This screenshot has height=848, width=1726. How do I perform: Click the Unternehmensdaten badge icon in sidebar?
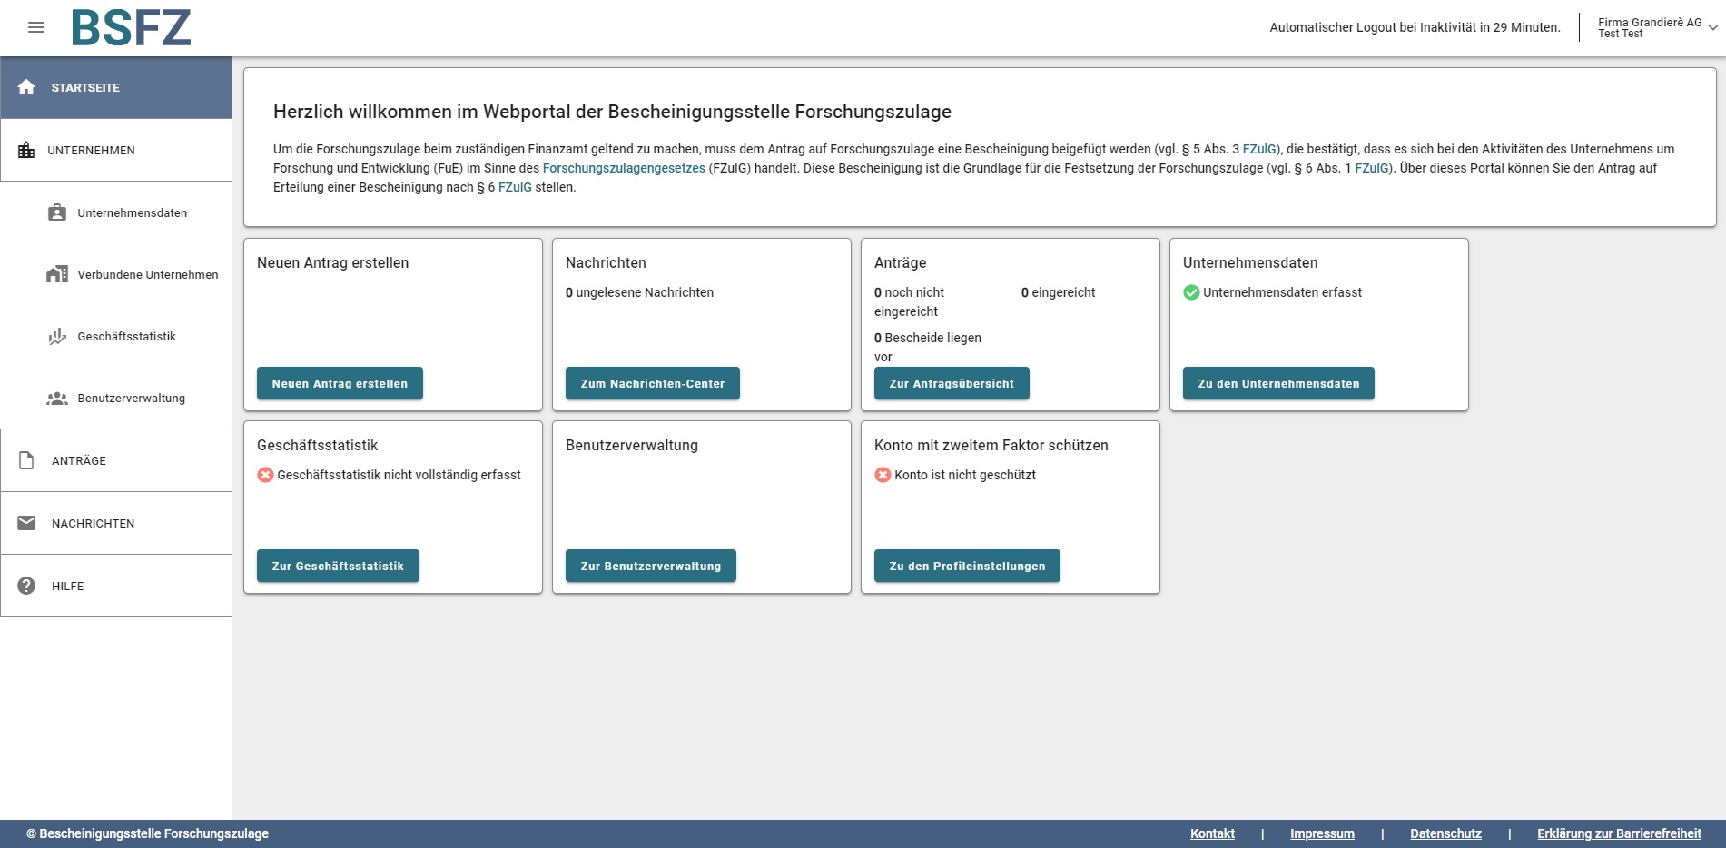click(57, 212)
